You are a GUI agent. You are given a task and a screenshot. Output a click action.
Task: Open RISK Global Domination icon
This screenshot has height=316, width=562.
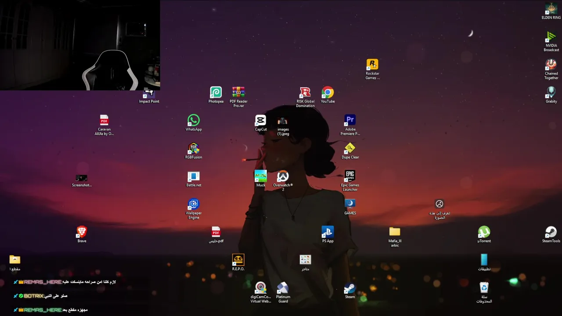pos(305,97)
